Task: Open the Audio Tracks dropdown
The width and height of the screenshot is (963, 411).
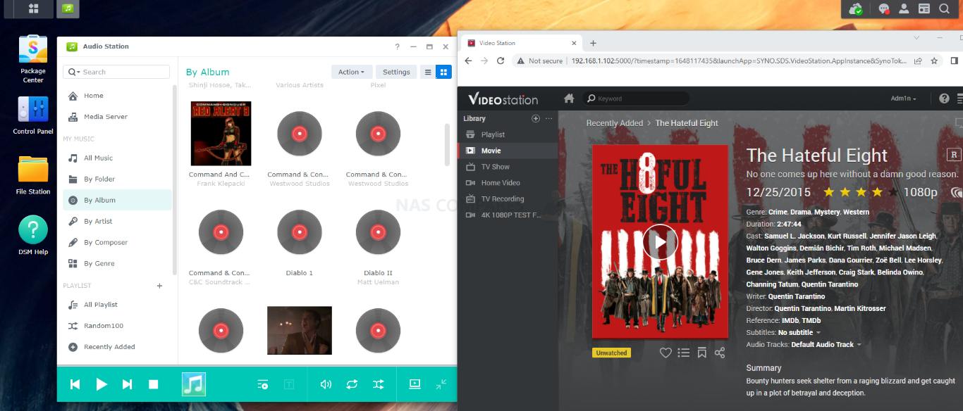Action: (x=826, y=345)
